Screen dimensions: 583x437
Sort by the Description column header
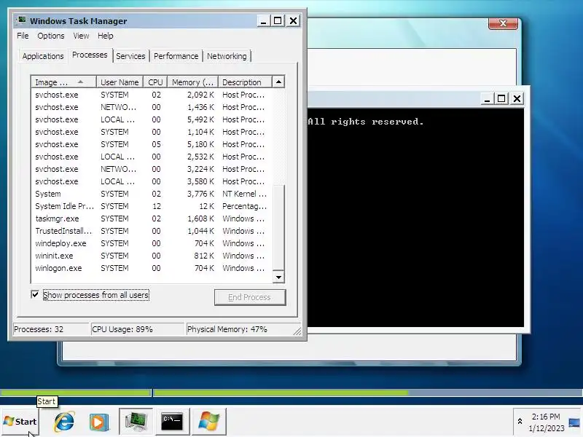[245, 82]
